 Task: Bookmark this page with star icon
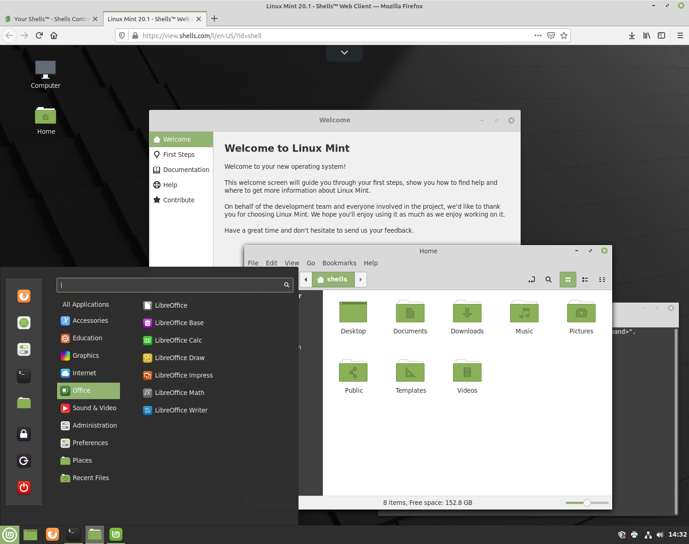click(564, 35)
